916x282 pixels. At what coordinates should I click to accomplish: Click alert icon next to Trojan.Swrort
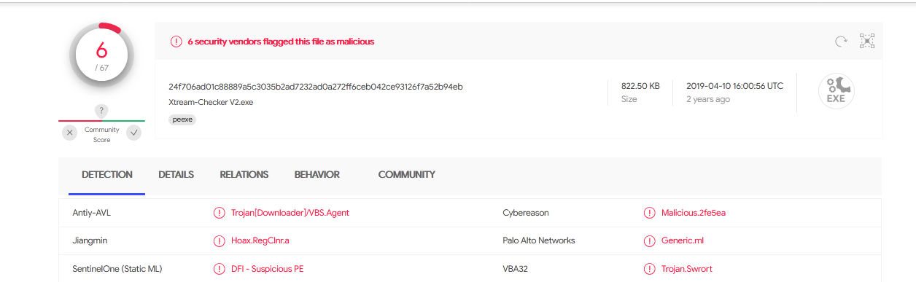(x=649, y=269)
